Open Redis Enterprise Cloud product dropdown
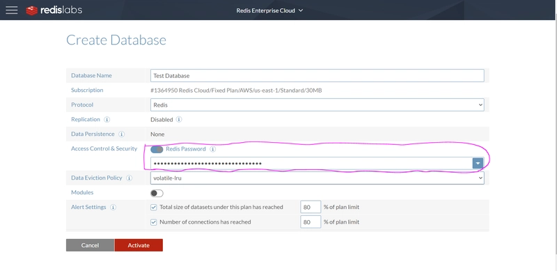557x271 pixels. click(x=269, y=10)
